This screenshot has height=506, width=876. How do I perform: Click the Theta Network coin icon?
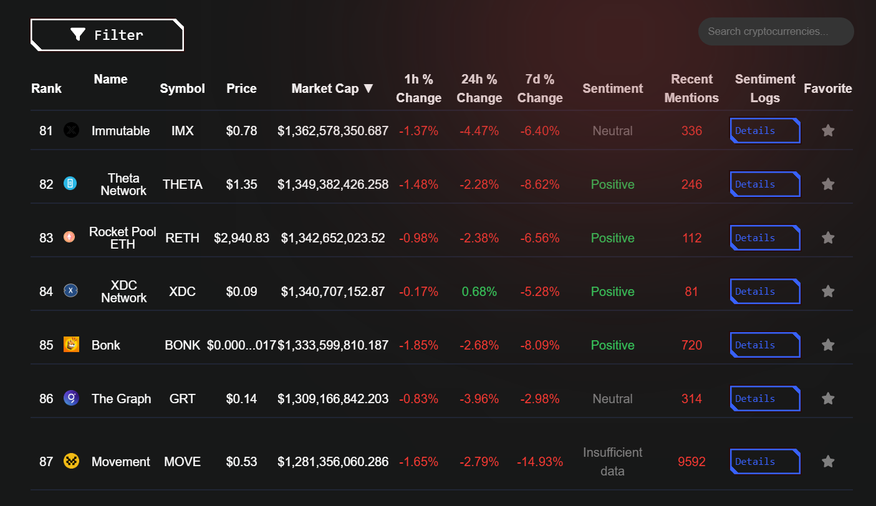(x=71, y=184)
